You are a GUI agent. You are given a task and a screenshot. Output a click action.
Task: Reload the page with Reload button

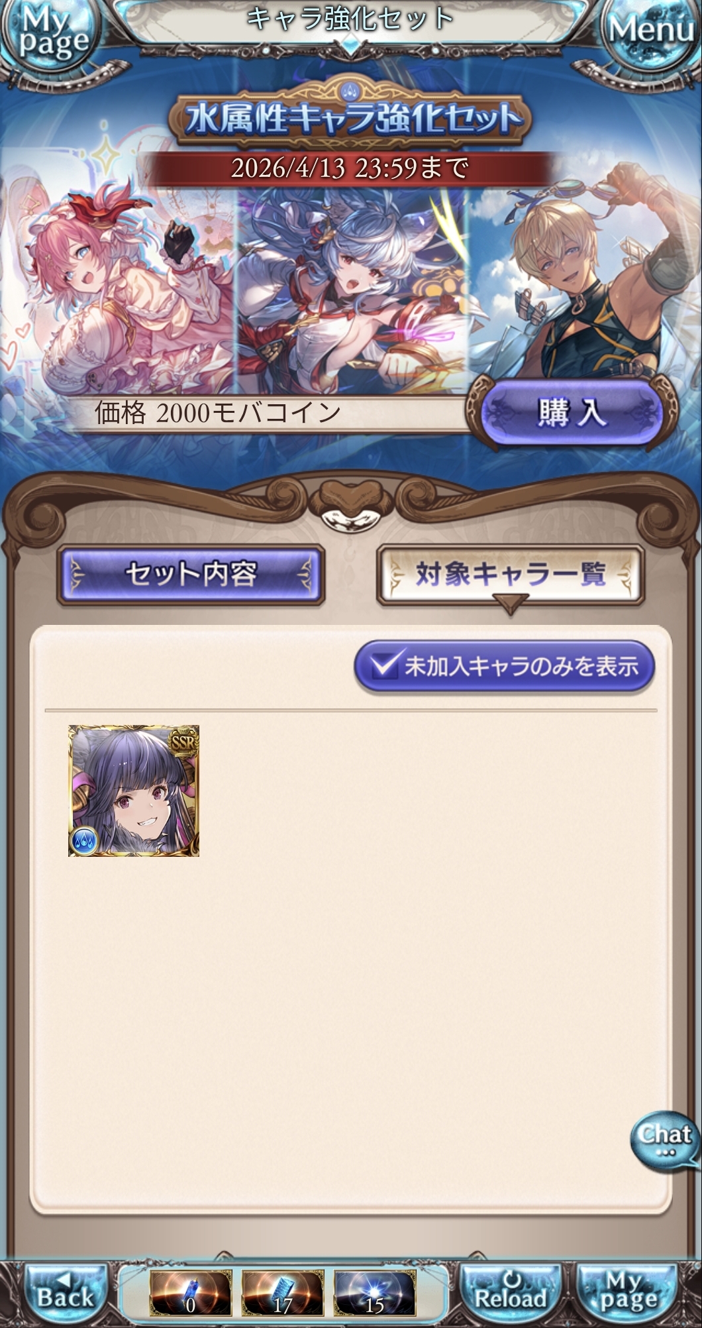tap(510, 1292)
